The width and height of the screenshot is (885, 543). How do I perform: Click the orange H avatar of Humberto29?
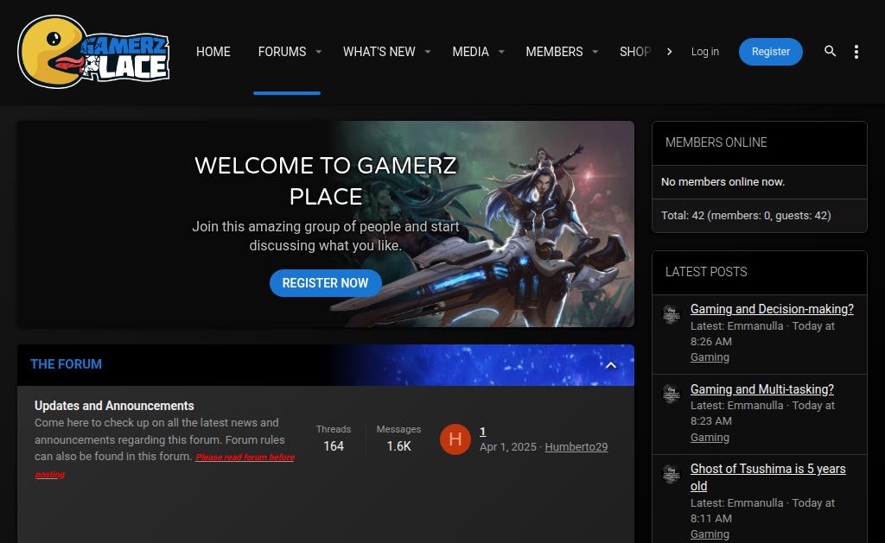point(455,439)
